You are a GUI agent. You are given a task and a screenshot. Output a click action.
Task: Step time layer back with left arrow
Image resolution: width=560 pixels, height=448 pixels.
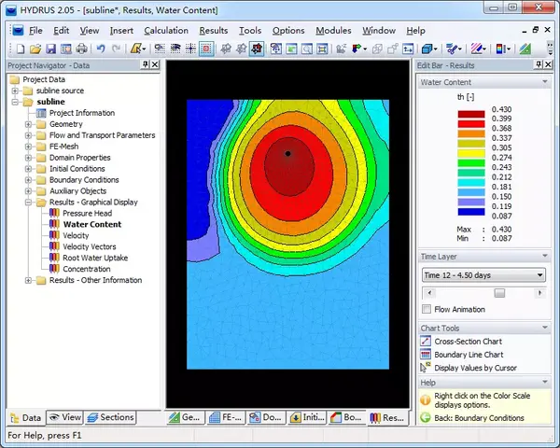[429, 293]
